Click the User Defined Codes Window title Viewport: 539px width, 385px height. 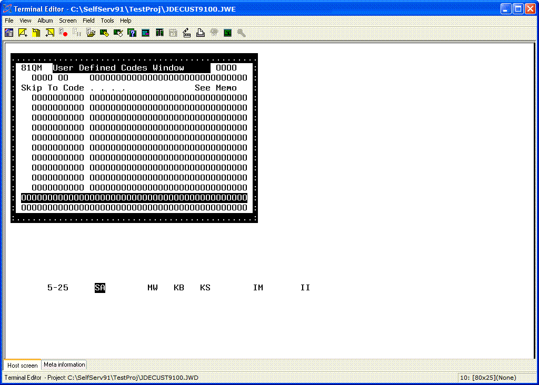tap(118, 68)
